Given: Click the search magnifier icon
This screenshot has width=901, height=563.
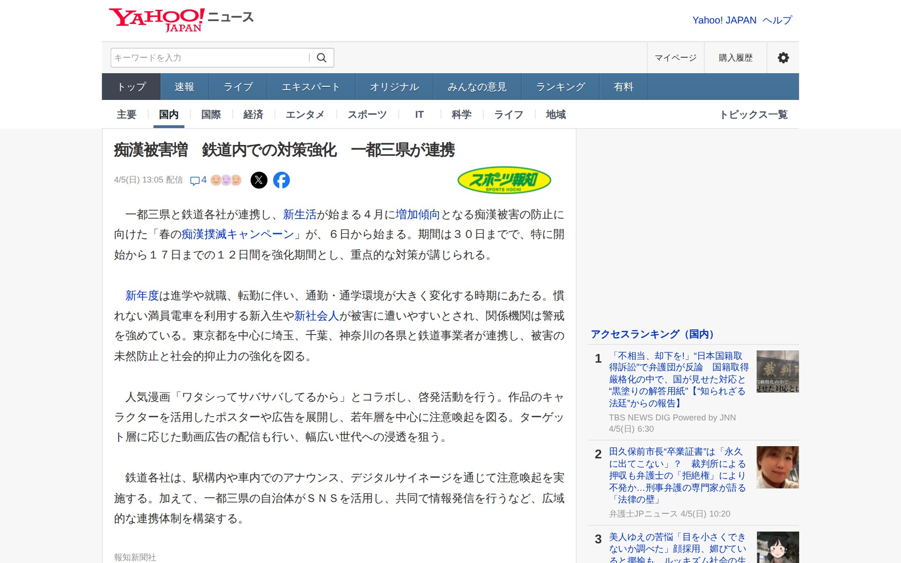Looking at the screenshot, I should point(322,57).
